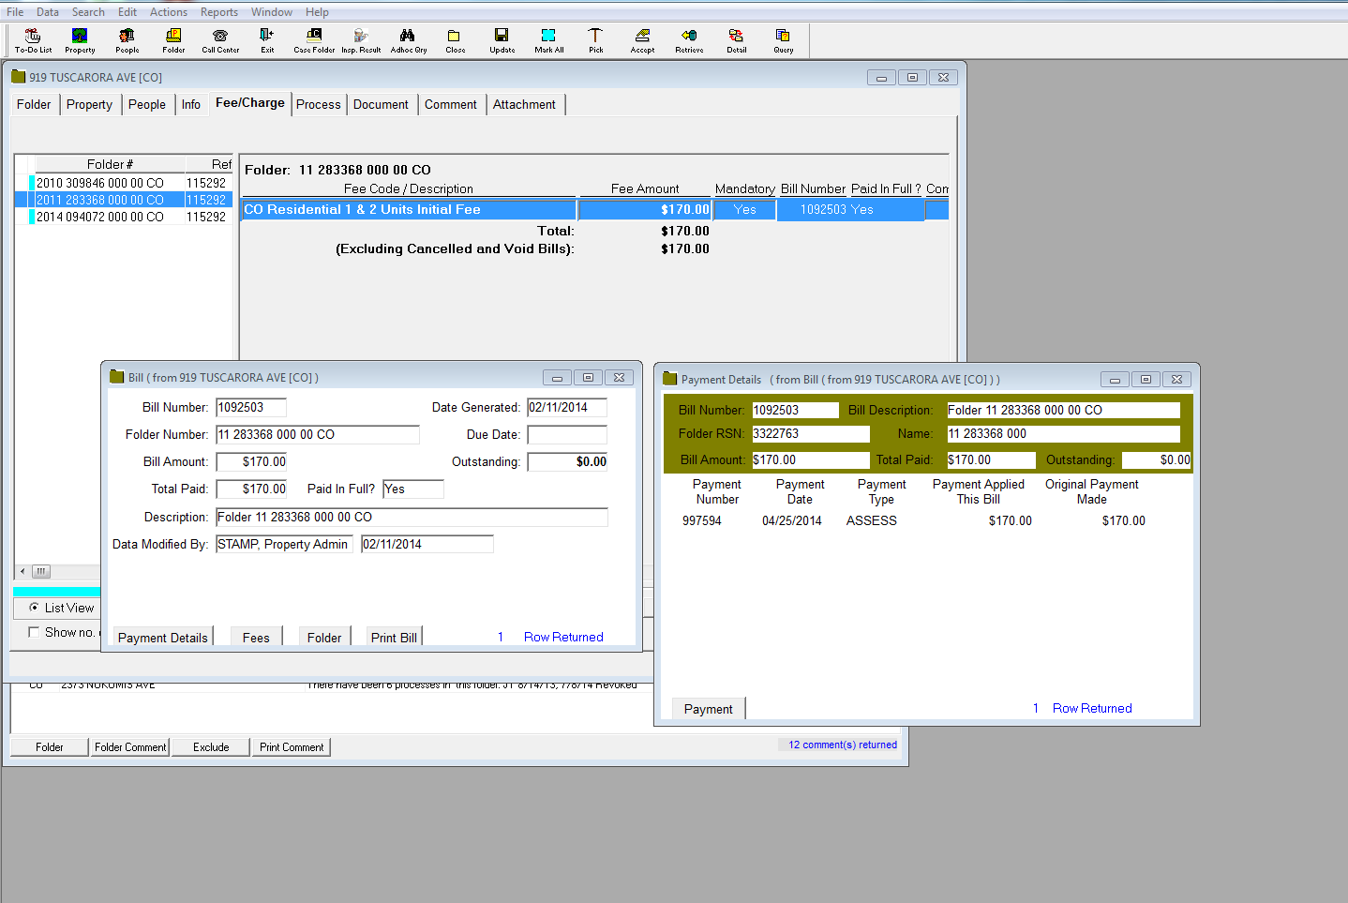Select folder row 2014 094072 000 00 CO
The height and width of the screenshot is (903, 1348).
100,217
